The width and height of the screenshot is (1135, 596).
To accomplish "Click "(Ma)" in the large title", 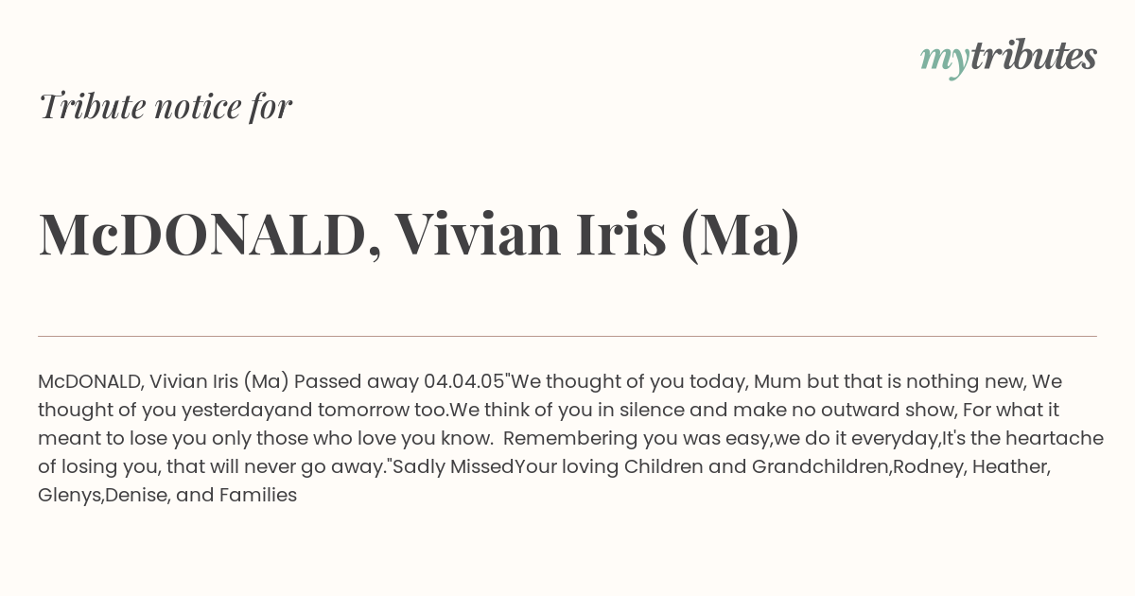I will [x=740, y=235].
